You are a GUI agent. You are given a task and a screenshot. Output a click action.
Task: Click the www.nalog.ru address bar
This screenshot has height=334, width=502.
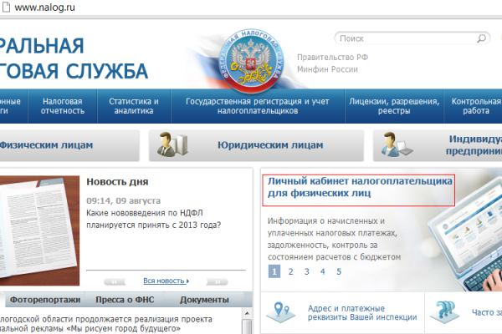coord(45,7)
